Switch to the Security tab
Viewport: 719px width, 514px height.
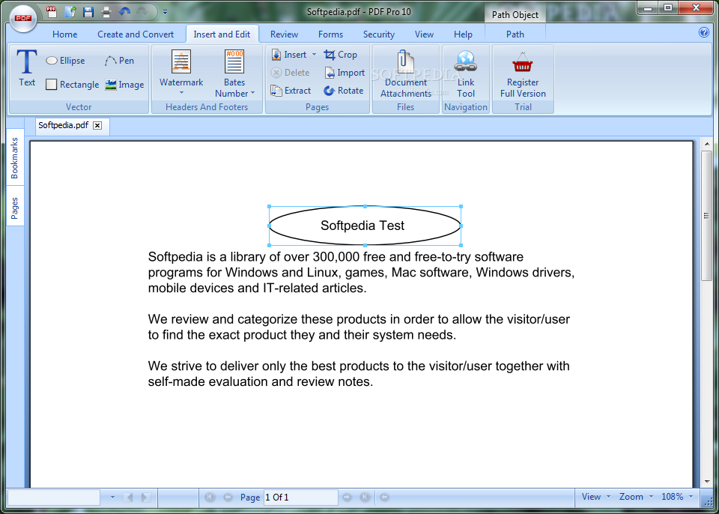379,34
